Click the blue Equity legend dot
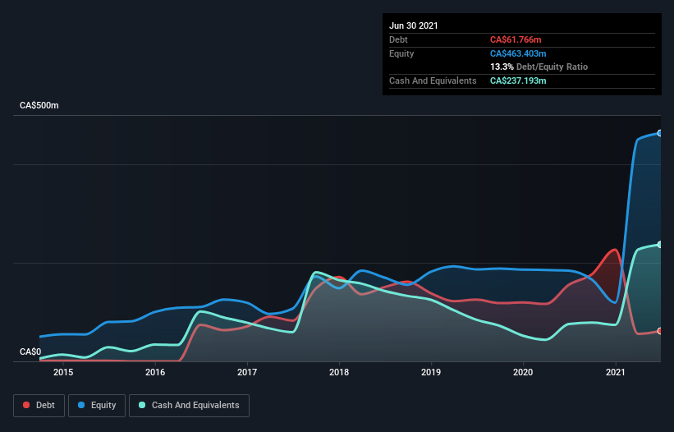Image resolution: width=674 pixels, height=432 pixels. (81, 405)
